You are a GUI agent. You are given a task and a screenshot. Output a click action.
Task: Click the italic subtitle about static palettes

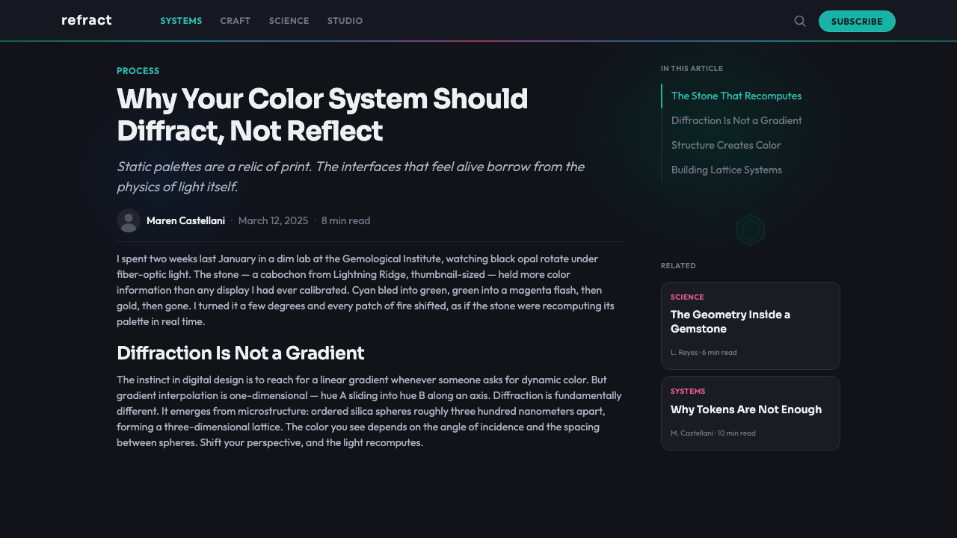pos(351,176)
